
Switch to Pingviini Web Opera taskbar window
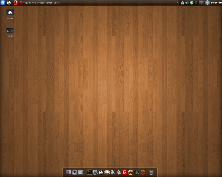coord(40,3)
